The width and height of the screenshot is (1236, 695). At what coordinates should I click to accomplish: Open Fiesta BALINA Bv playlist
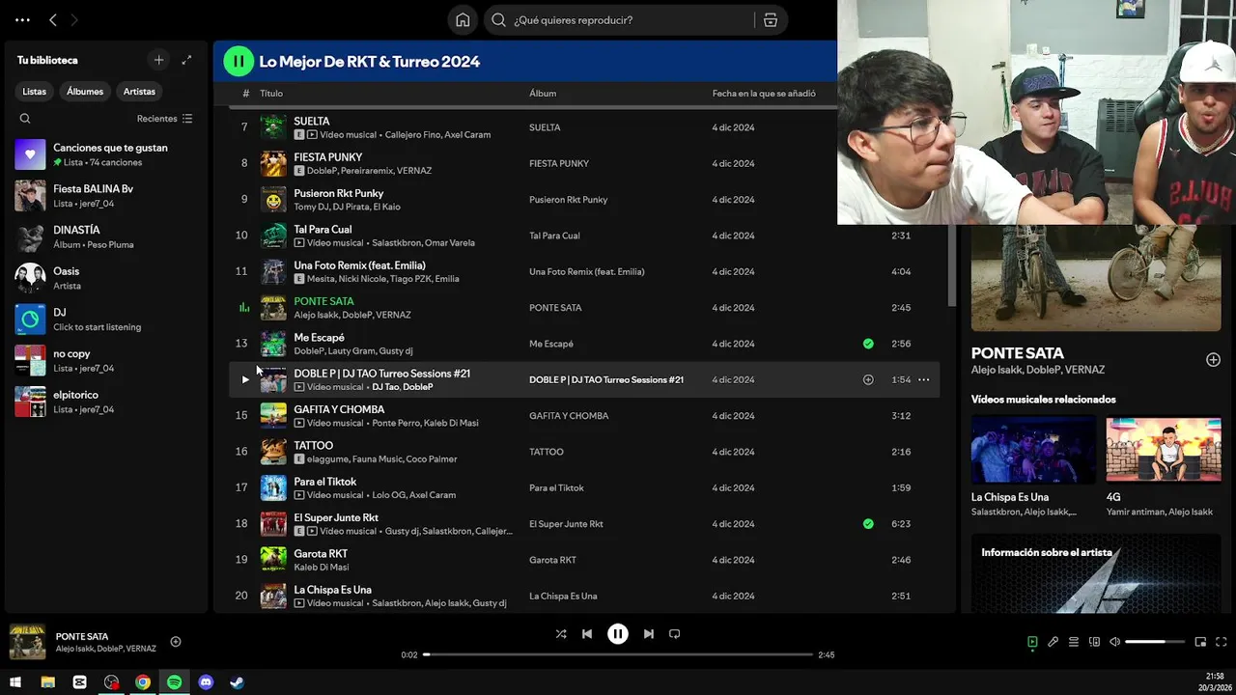click(105, 196)
